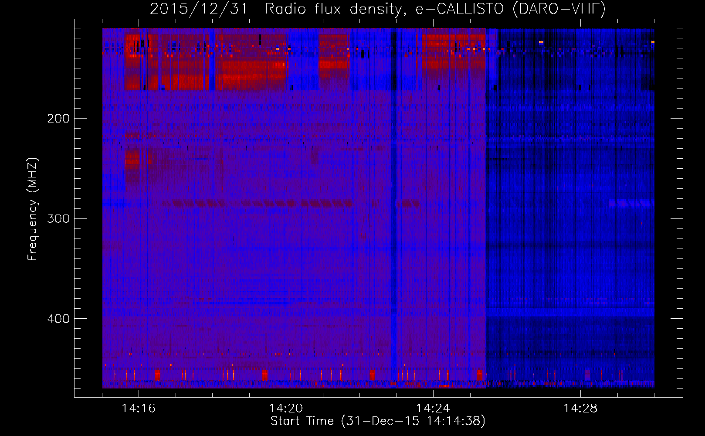The image size is (705, 436).
Task: Click the 'Start Time (31-Dec-15 14:14:38)' axis label
Action: 378,421
